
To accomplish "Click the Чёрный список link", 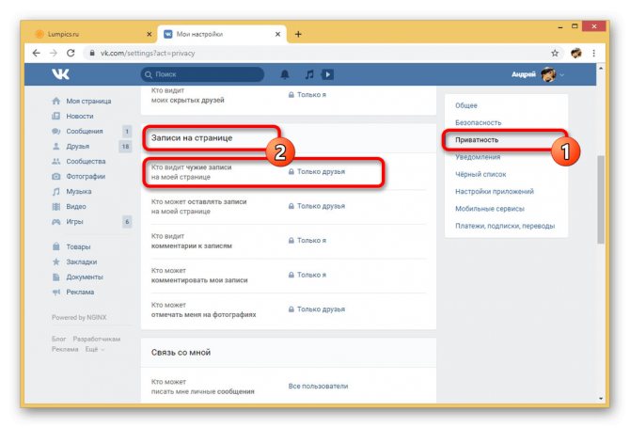I will click(482, 174).
